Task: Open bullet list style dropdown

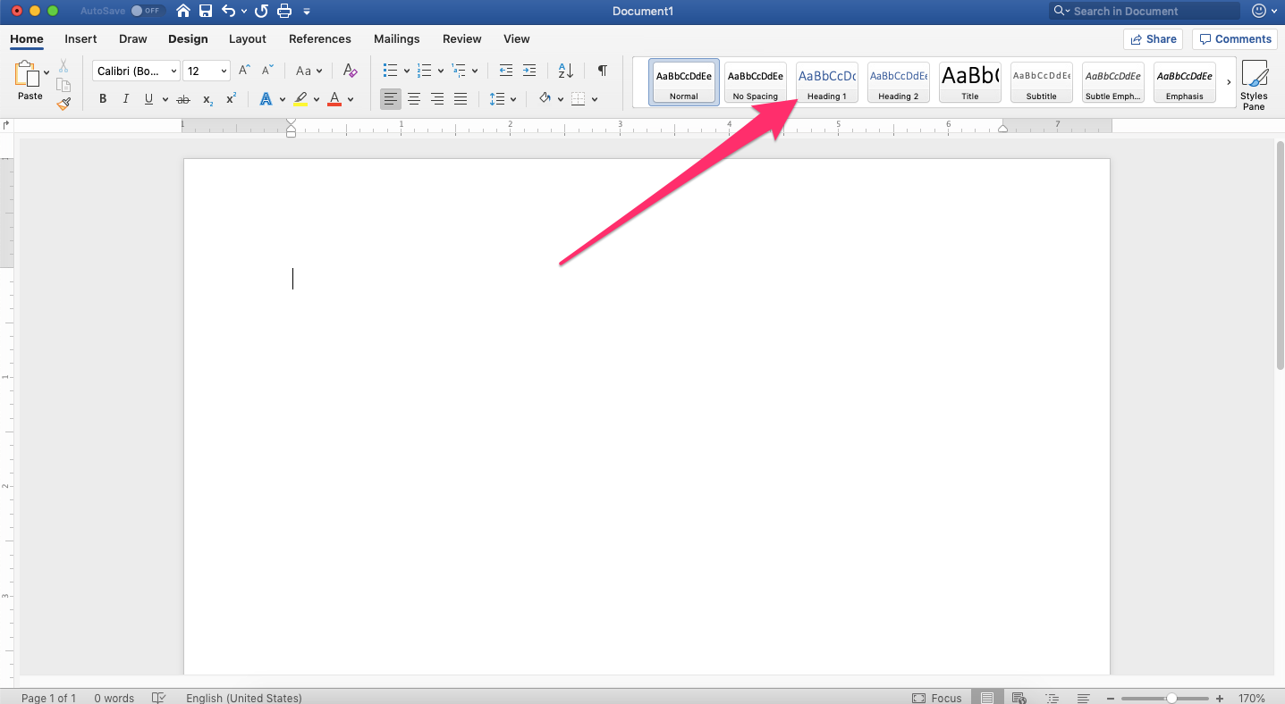Action: coord(407,71)
